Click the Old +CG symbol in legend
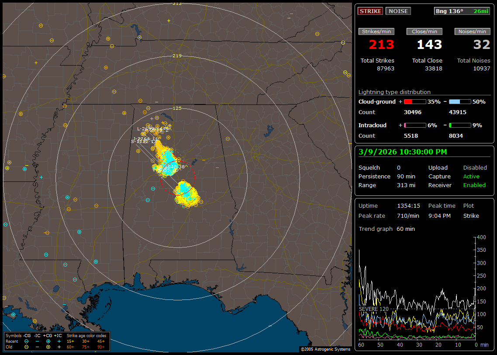 point(48,347)
